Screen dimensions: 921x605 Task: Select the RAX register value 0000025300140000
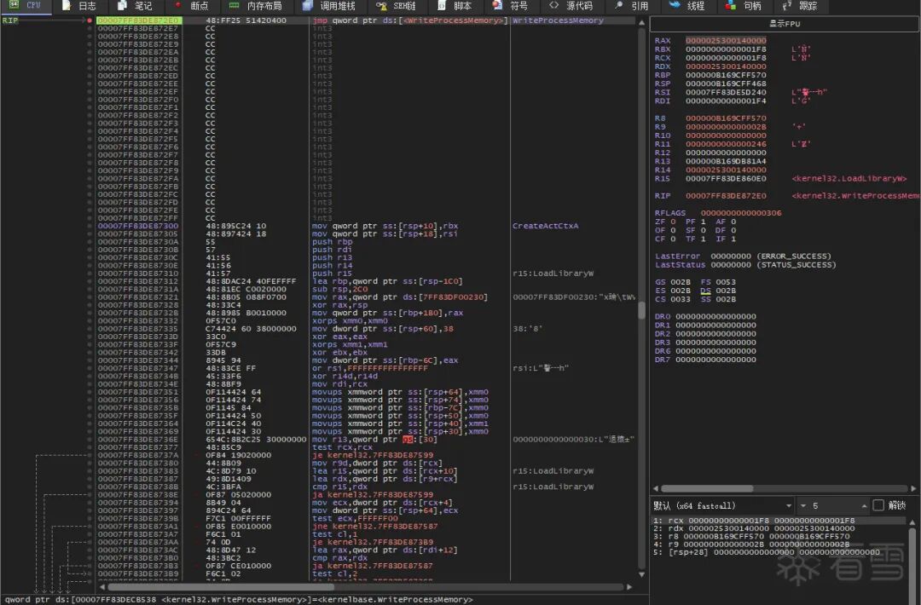click(x=726, y=41)
